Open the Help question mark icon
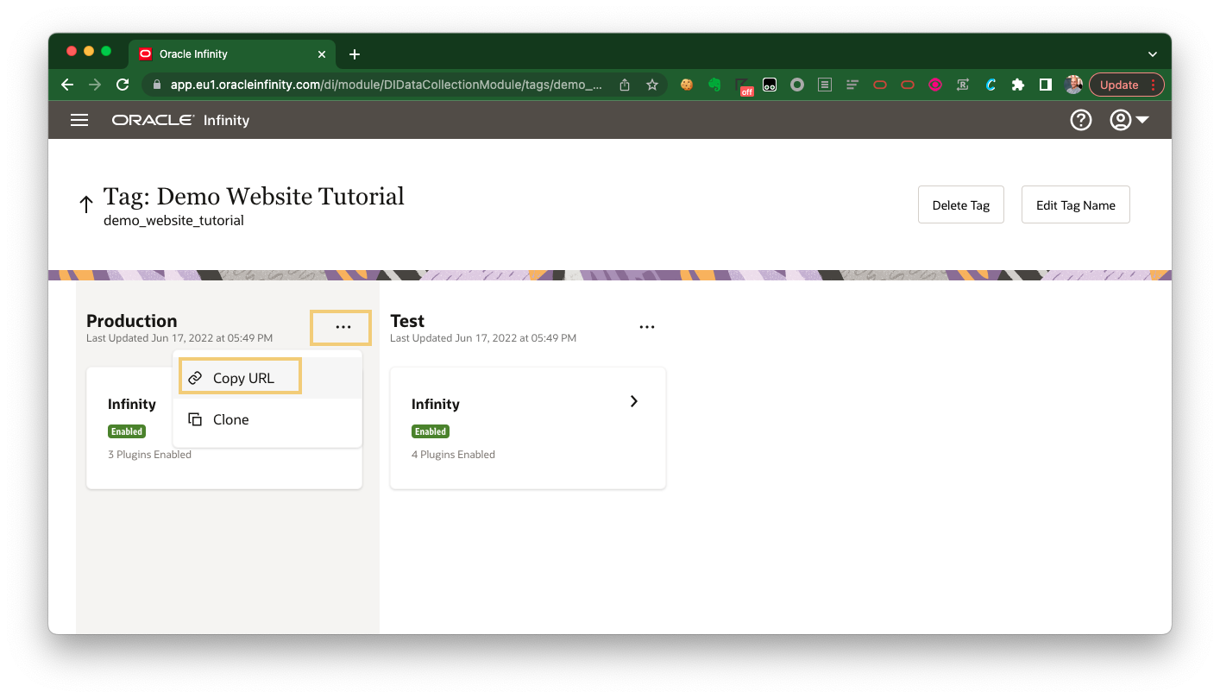 1081,120
